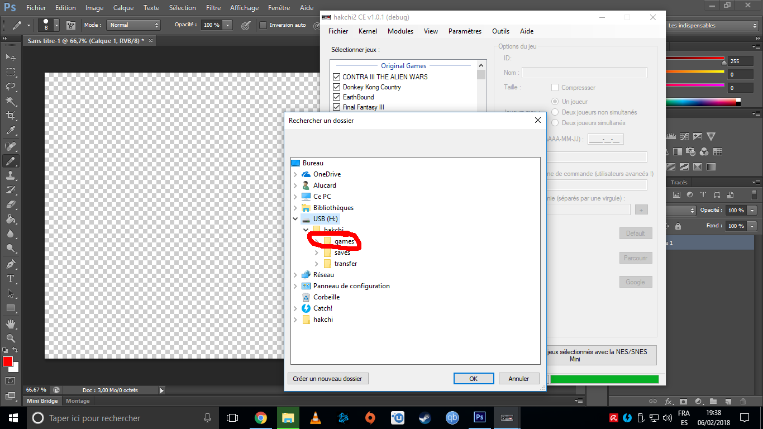The image size is (763, 429).
Task: Collapse the USB (H:) tree node
Action: tap(295, 219)
